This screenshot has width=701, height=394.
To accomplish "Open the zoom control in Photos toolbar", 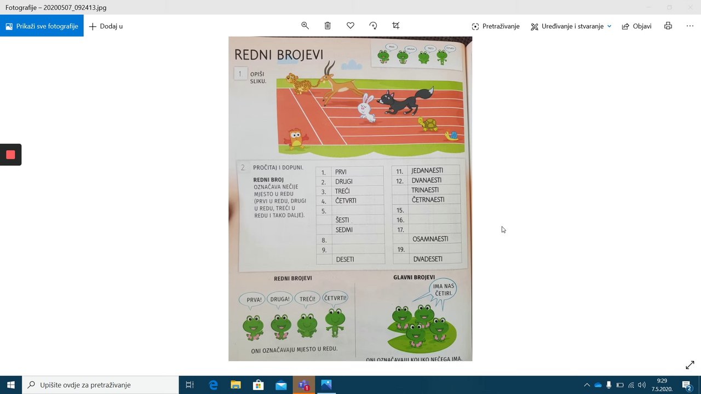I will pyautogui.click(x=305, y=26).
